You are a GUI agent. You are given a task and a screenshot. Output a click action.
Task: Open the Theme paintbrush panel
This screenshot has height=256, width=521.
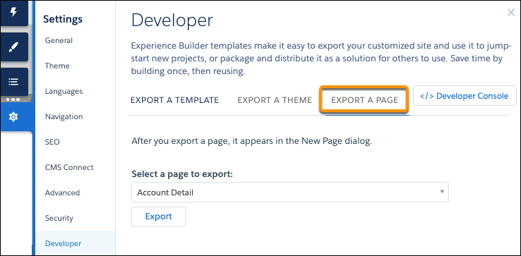coord(13,47)
